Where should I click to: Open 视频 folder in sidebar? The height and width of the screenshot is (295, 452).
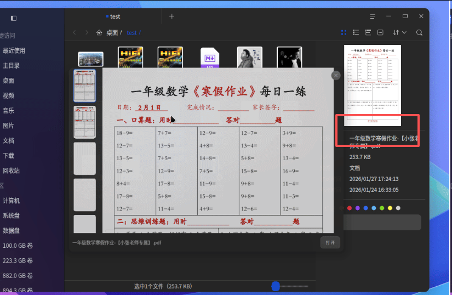point(8,95)
